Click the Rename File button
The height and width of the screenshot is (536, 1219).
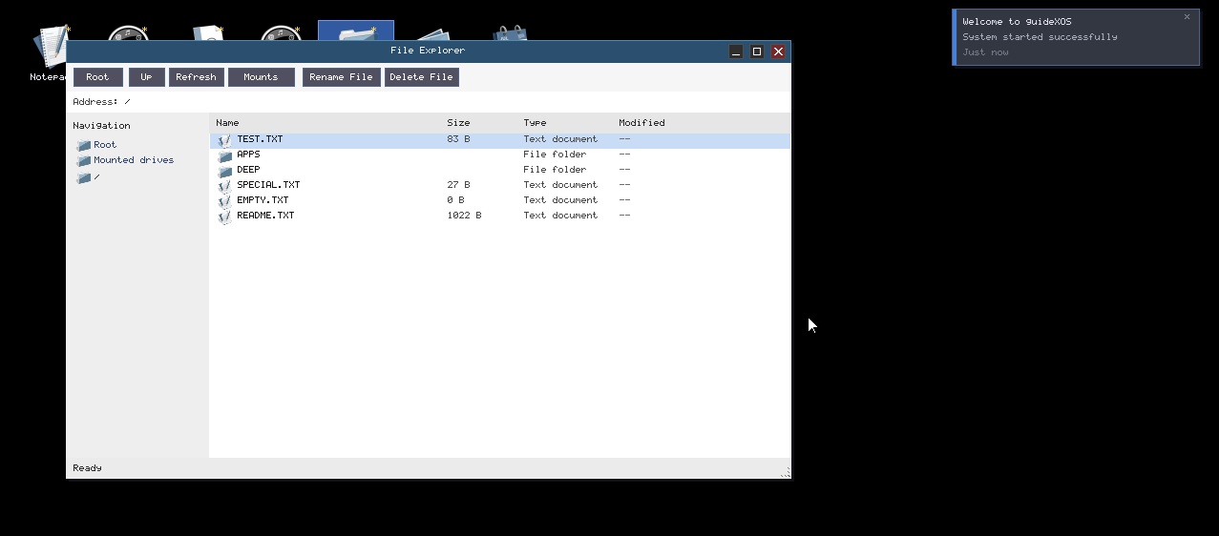tap(341, 77)
